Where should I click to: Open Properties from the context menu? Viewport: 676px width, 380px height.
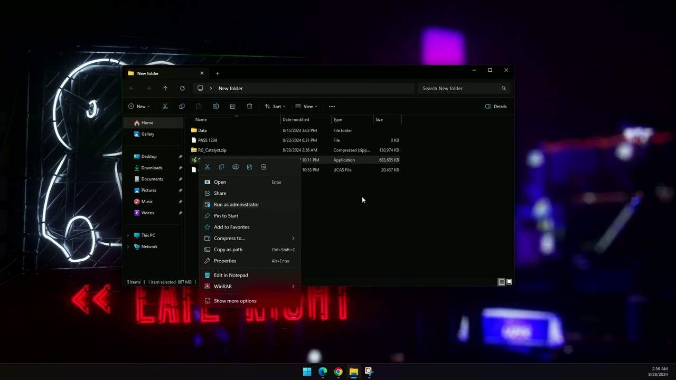250,261
